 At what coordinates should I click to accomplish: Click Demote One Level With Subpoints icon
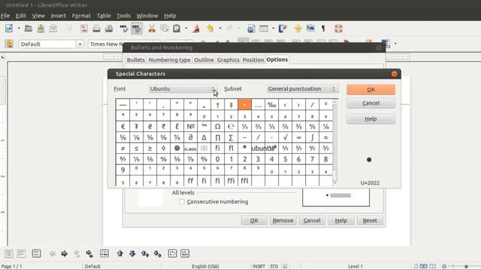click(x=89, y=253)
